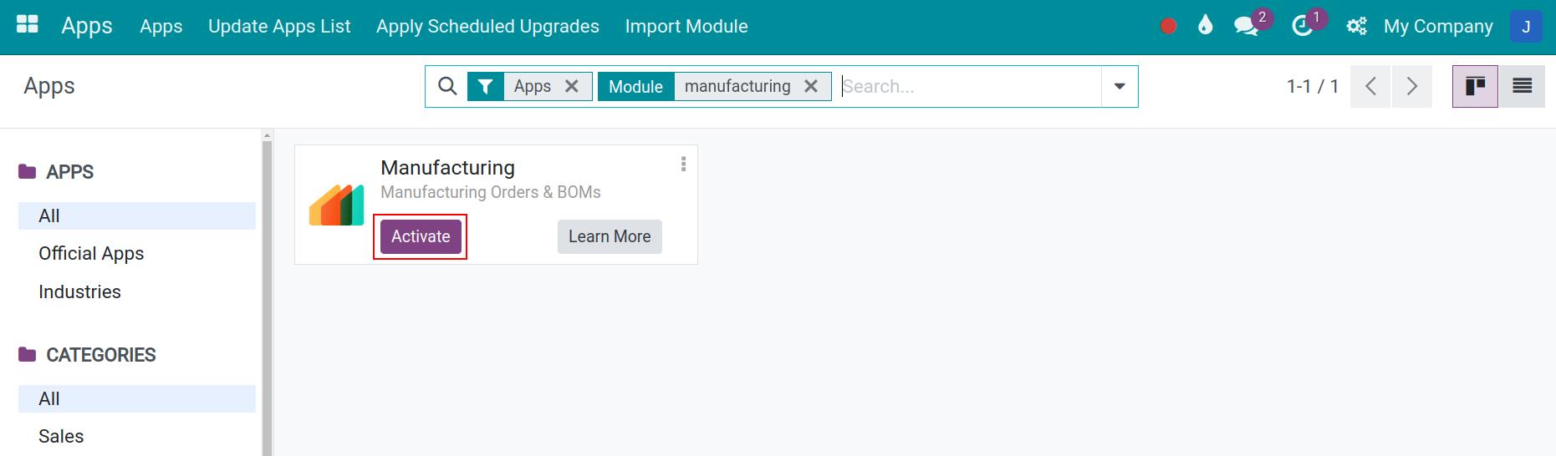Open My Company switcher
The width and height of the screenshot is (1556, 456).
[x=1438, y=27]
